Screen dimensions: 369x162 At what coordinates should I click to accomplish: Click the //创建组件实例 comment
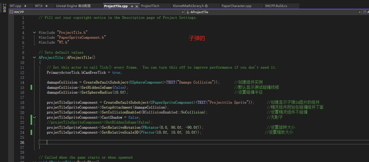[x=248, y=82]
